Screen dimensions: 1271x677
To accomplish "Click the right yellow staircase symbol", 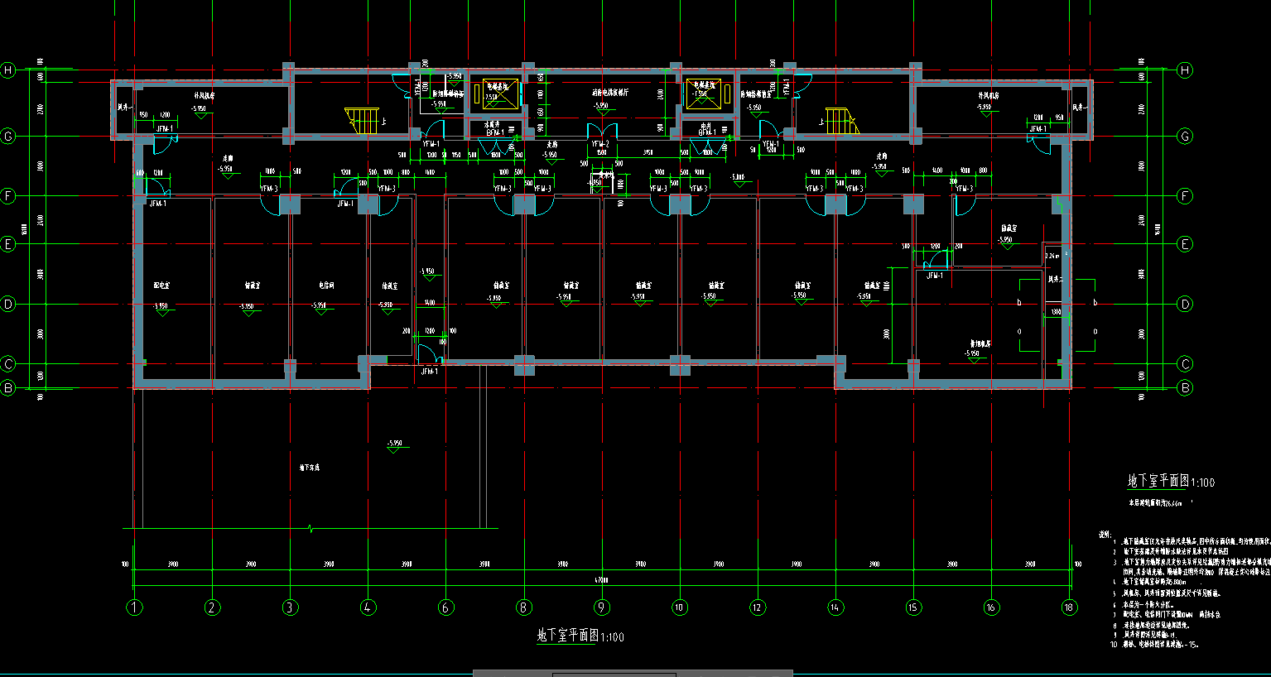I will [839, 120].
